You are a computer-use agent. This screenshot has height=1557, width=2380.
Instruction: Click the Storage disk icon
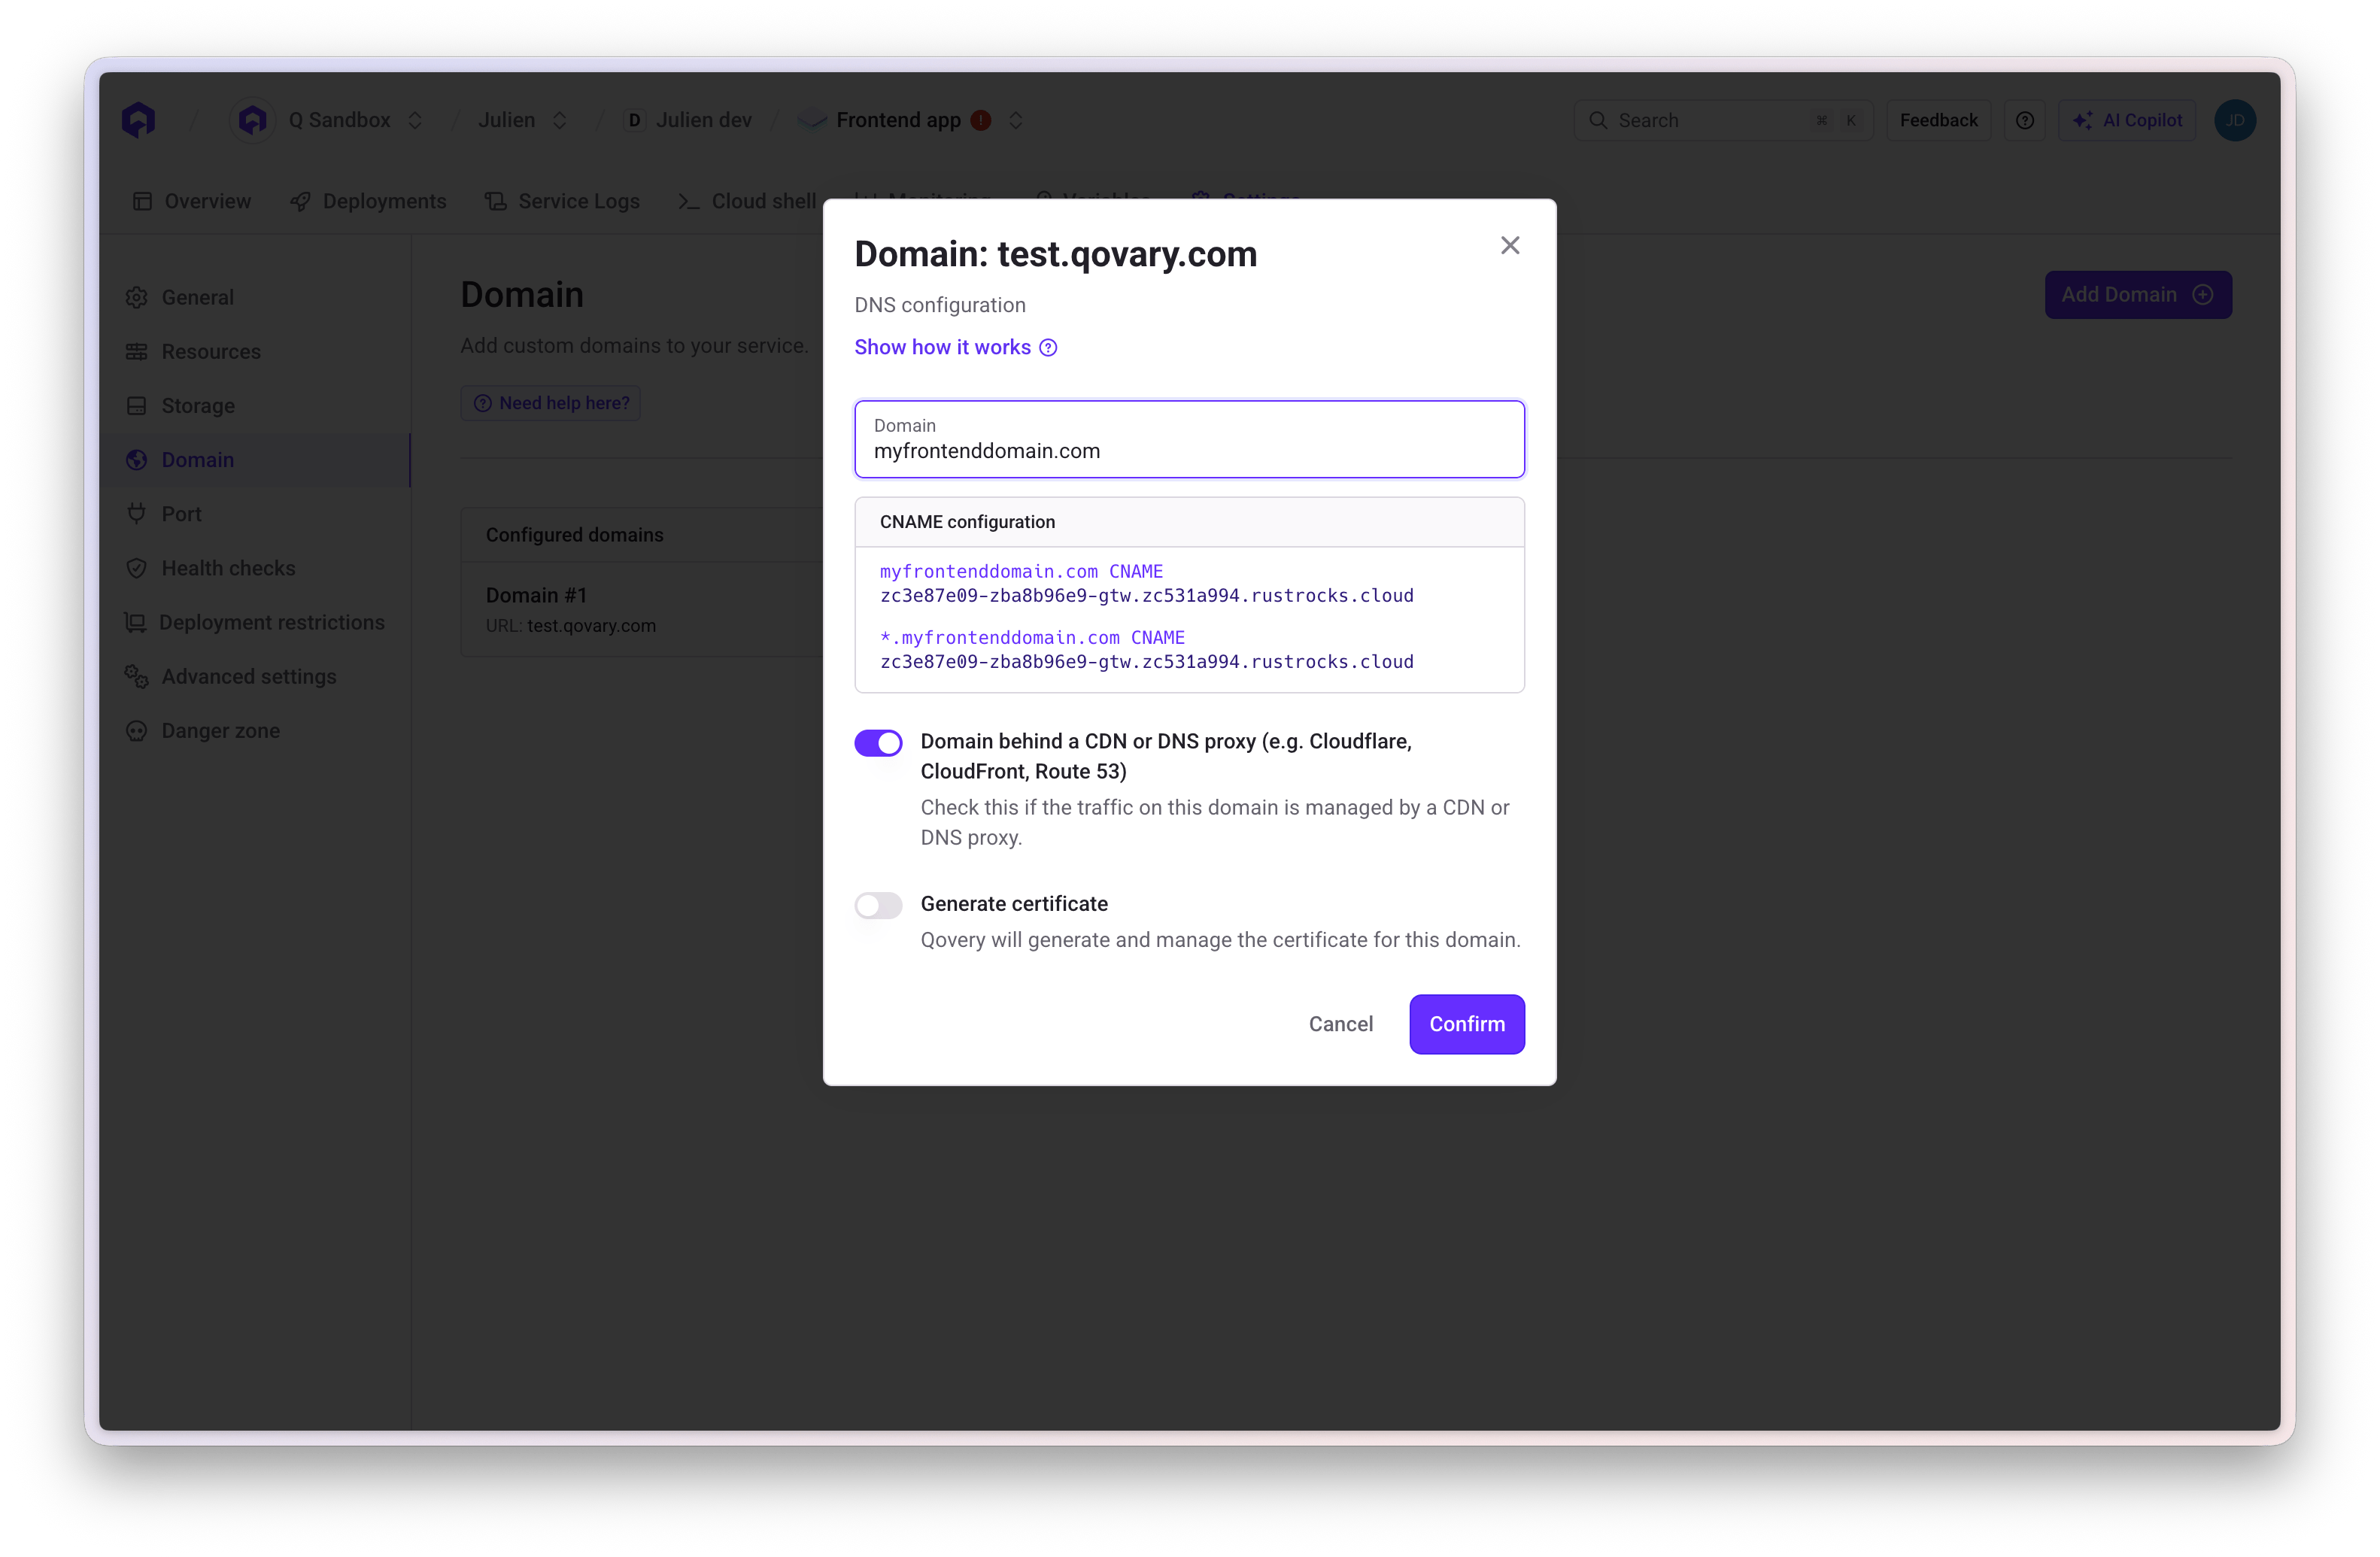tap(137, 405)
